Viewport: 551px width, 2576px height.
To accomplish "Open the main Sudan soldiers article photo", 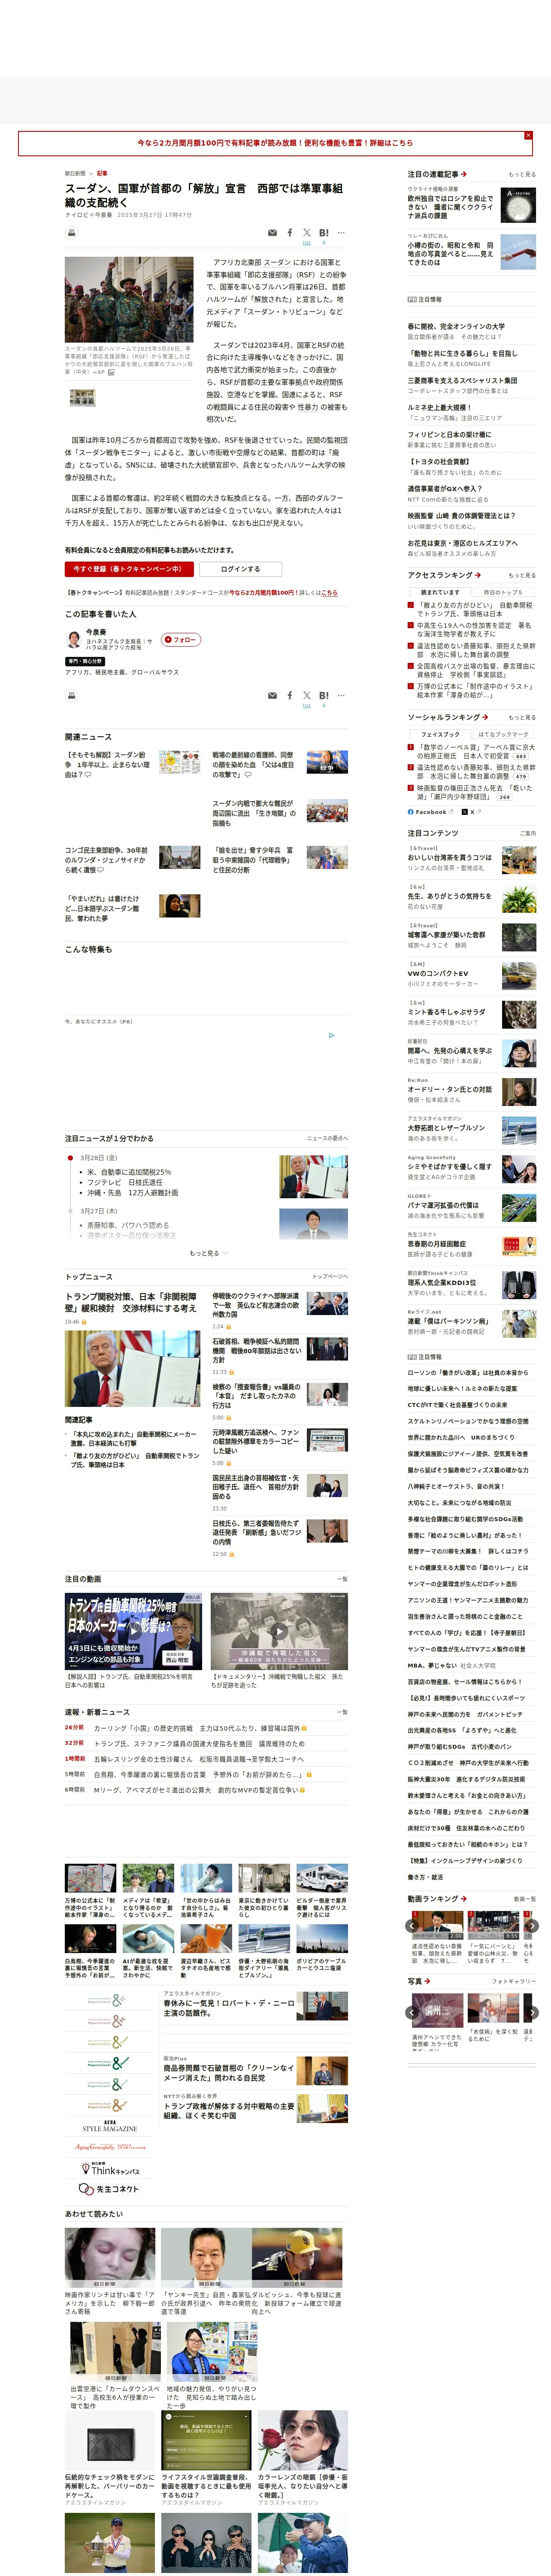I will [x=129, y=300].
